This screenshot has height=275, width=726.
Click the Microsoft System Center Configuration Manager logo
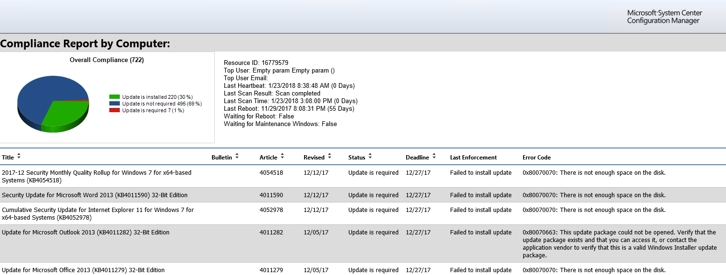(664, 17)
